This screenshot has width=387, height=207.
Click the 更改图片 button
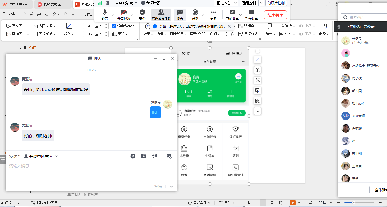(x=16, y=26)
